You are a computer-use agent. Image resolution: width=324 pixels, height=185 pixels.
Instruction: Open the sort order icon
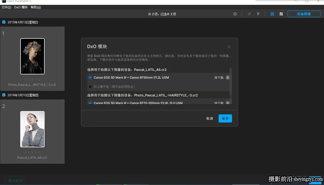click(249, 14)
